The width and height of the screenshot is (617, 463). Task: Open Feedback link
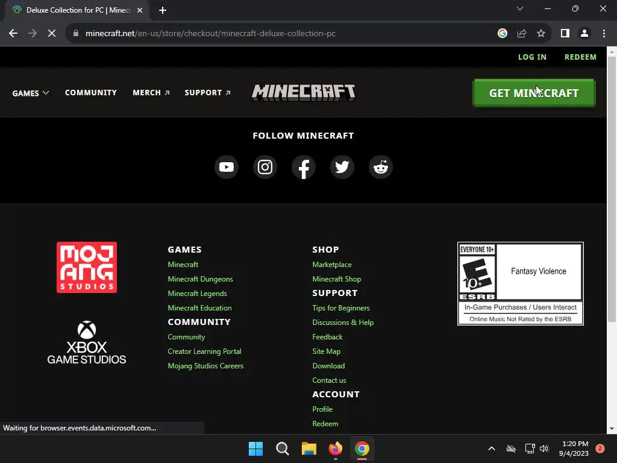tap(327, 337)
